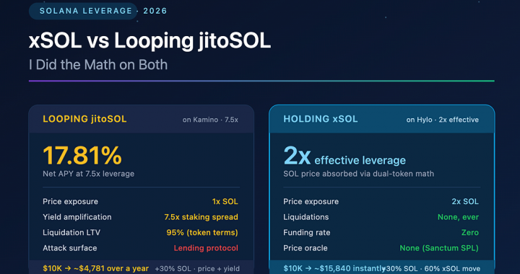520x274 pixels.
Task: Click the Funding rate row label
Action: [307, 233]
